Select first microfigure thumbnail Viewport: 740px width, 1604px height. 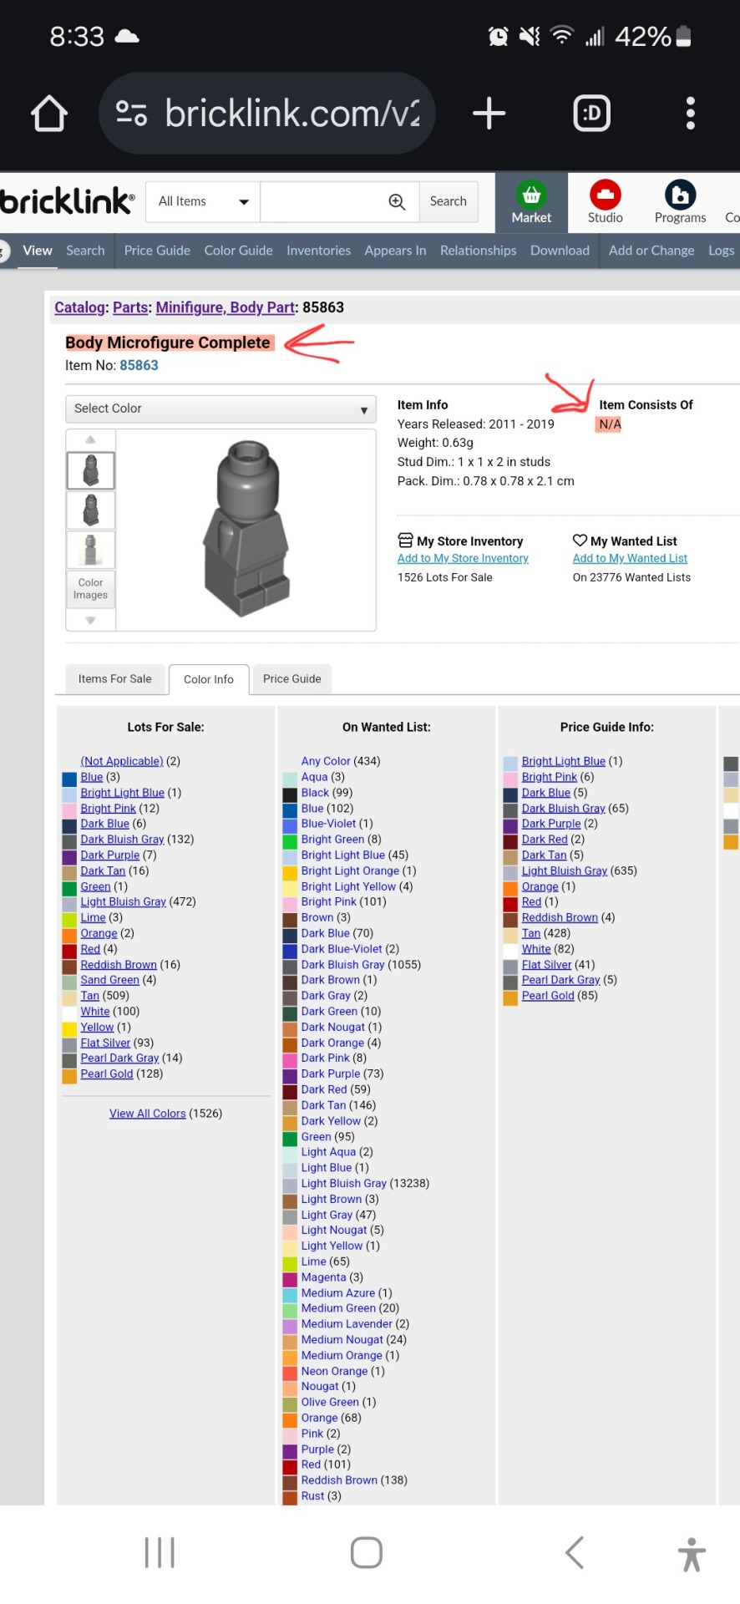(90, 470)
